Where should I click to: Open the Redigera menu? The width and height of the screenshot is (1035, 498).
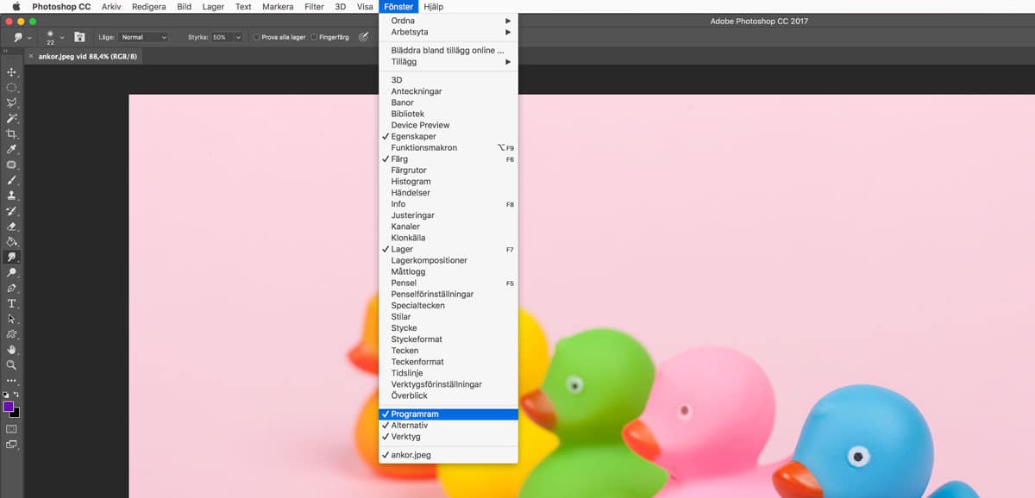[148, 6]
